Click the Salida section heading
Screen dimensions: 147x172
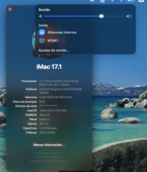(x=43, y=25)
